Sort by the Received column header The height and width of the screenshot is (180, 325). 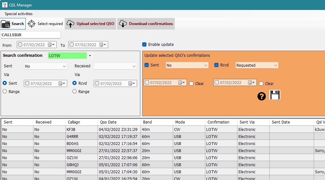pos(49,122)
